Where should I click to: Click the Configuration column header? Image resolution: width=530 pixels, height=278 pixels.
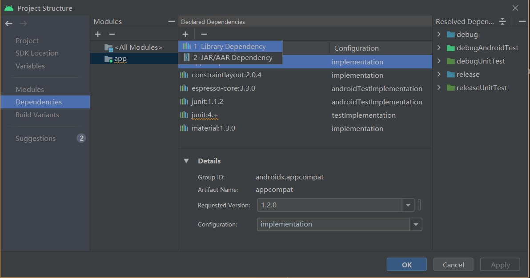pos(381,48)
